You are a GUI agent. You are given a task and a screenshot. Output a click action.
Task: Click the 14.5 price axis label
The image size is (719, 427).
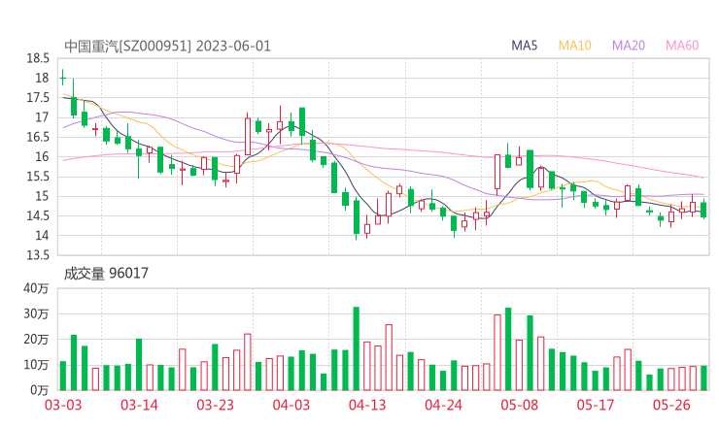pos(38,216)
